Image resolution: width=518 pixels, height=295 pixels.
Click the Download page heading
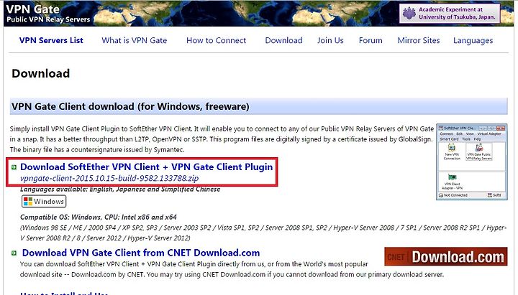tap(40, 73)
